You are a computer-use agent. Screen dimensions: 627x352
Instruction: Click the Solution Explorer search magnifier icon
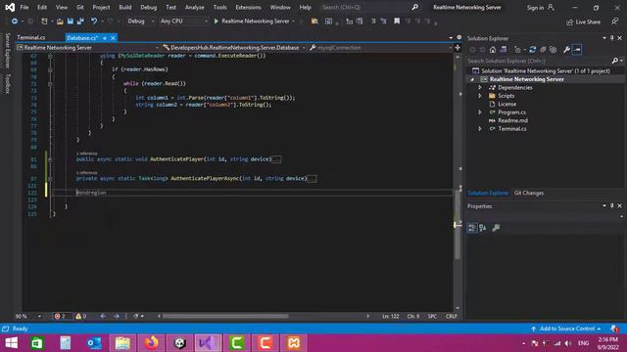pyautogui.click(x=615, y=61)
